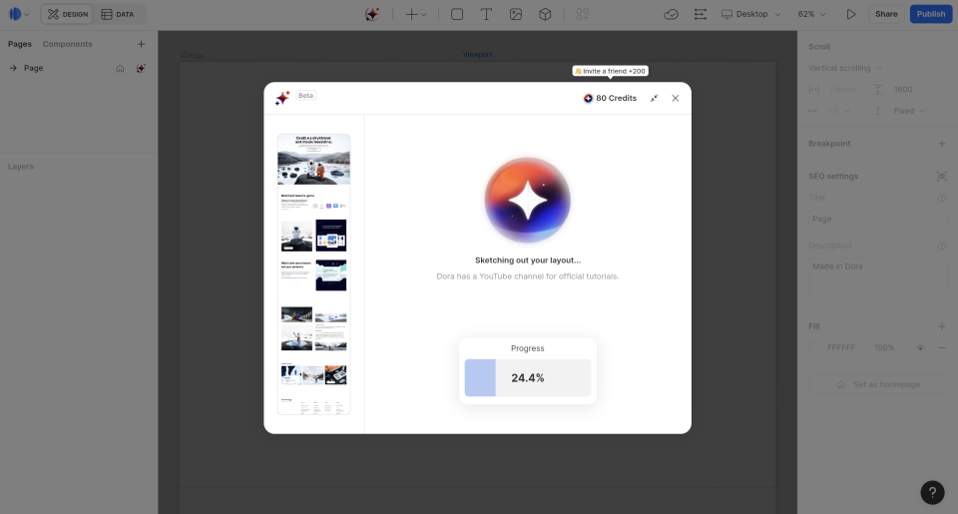Click the SEO settings preview icon
This screenshot has width=958, height=514.
(x=941, y=176)
